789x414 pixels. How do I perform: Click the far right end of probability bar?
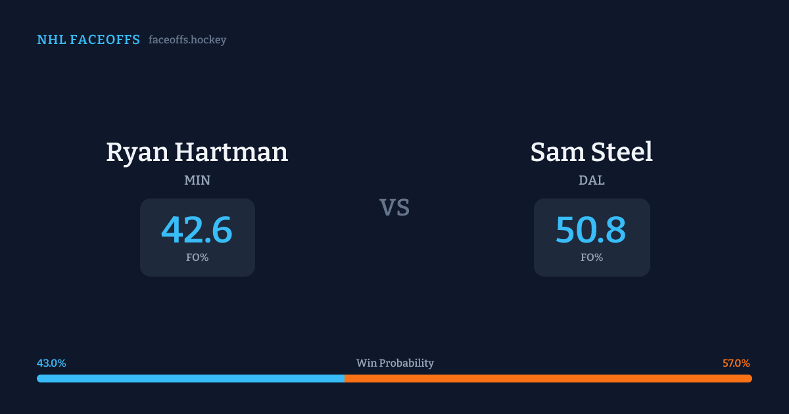tap(750, 379)
